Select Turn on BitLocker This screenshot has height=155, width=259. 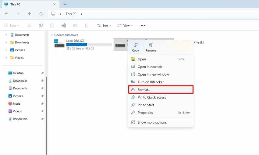coord(161,82)
